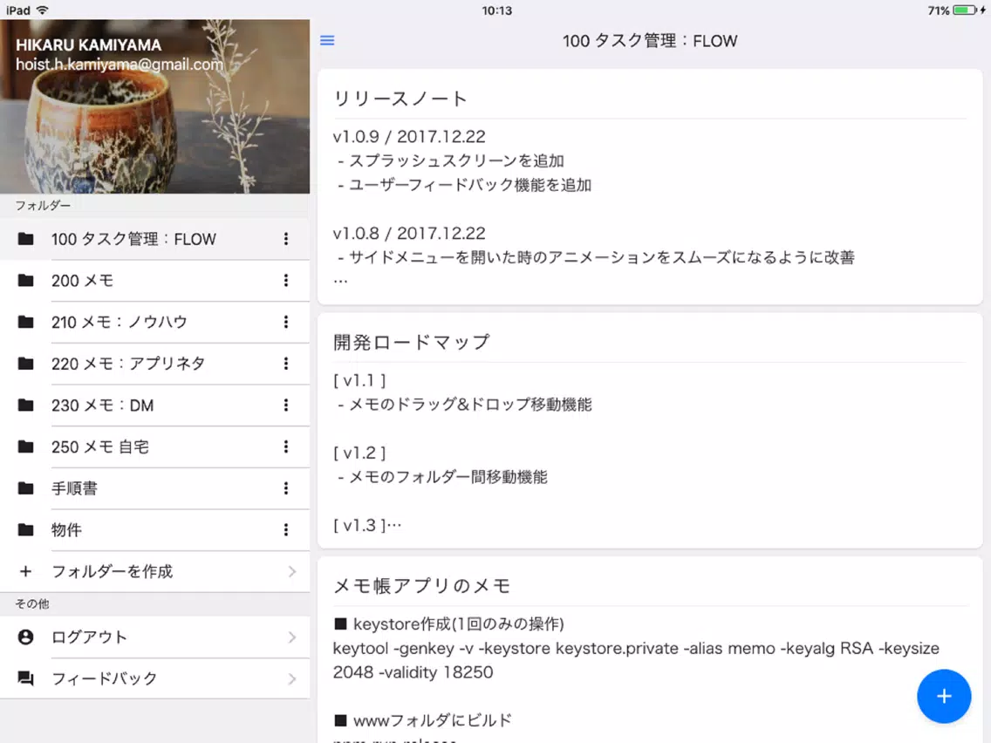
Task: Click folder icon next to 手順書
Action: (26, 488)
